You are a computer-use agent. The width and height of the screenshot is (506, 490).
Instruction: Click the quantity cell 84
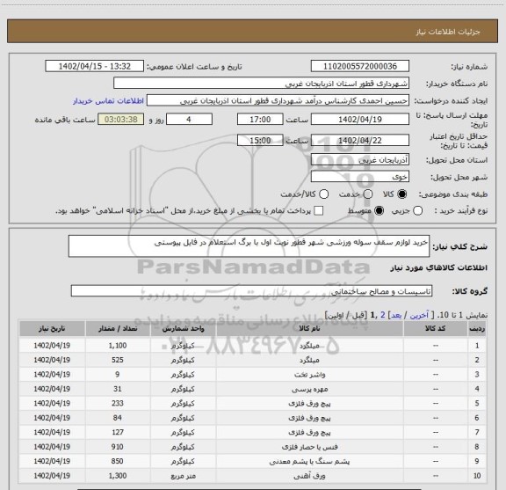(x=118, y=418)
